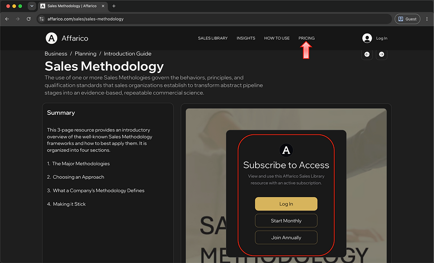Click the Sales Methodology page heading
The image size is (434, 263).
point(104,66)
